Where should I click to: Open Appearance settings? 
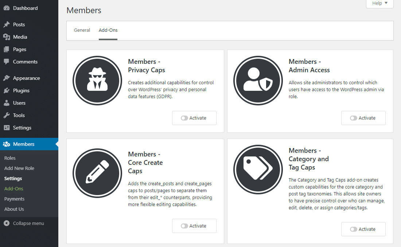(x=27, y=78)
